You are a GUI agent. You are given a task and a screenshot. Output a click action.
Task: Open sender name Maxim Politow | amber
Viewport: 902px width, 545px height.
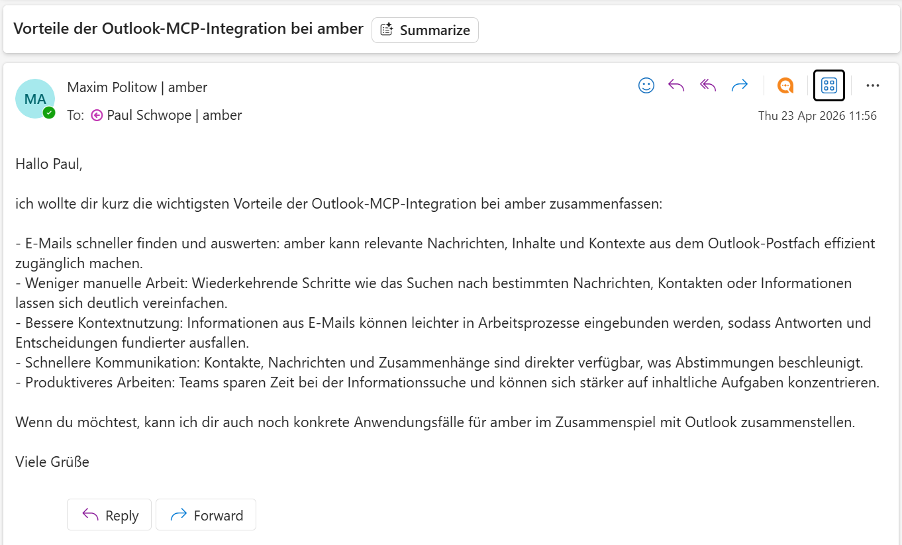137,87
